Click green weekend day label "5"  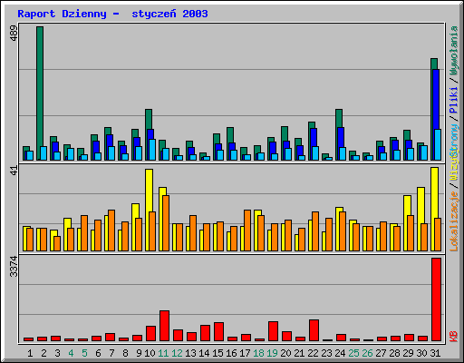pos(84,353)
